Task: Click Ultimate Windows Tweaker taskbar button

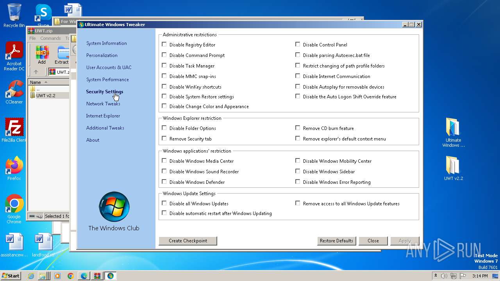Action: (111, 276)
